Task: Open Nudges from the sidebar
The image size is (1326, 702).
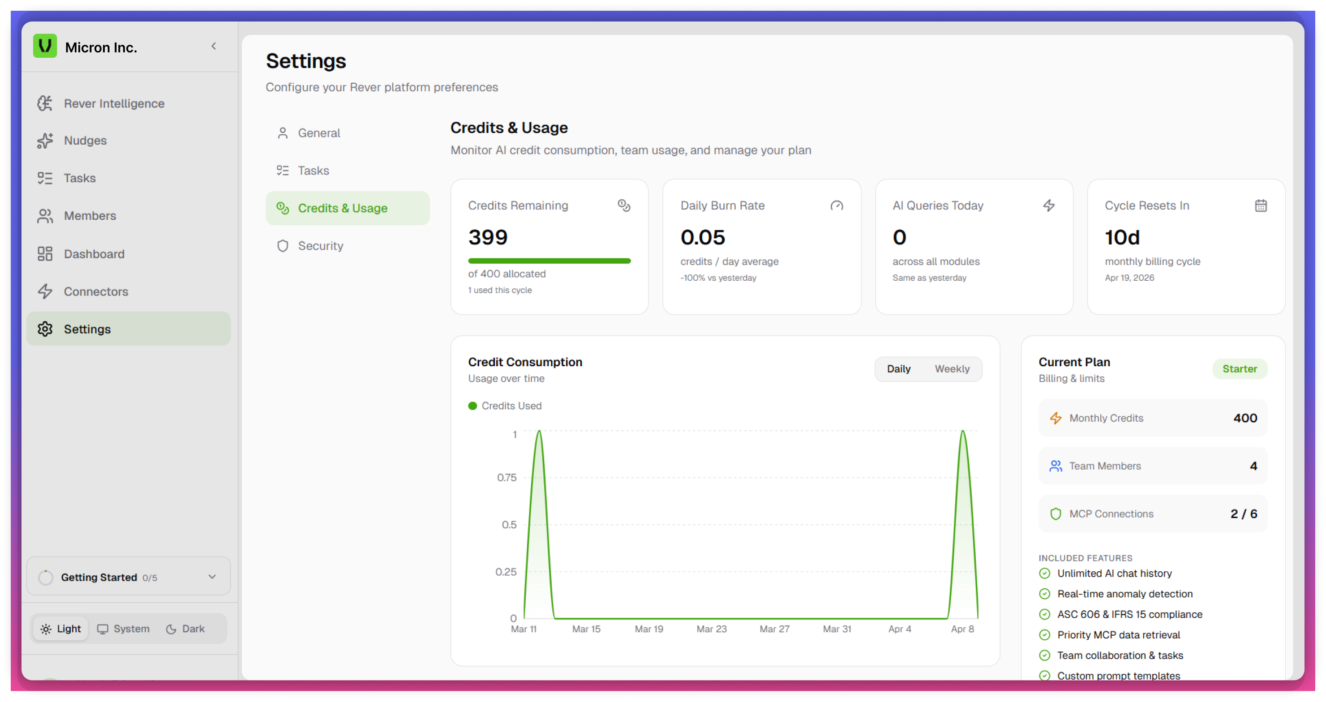Action: click(x=45, y=140)
